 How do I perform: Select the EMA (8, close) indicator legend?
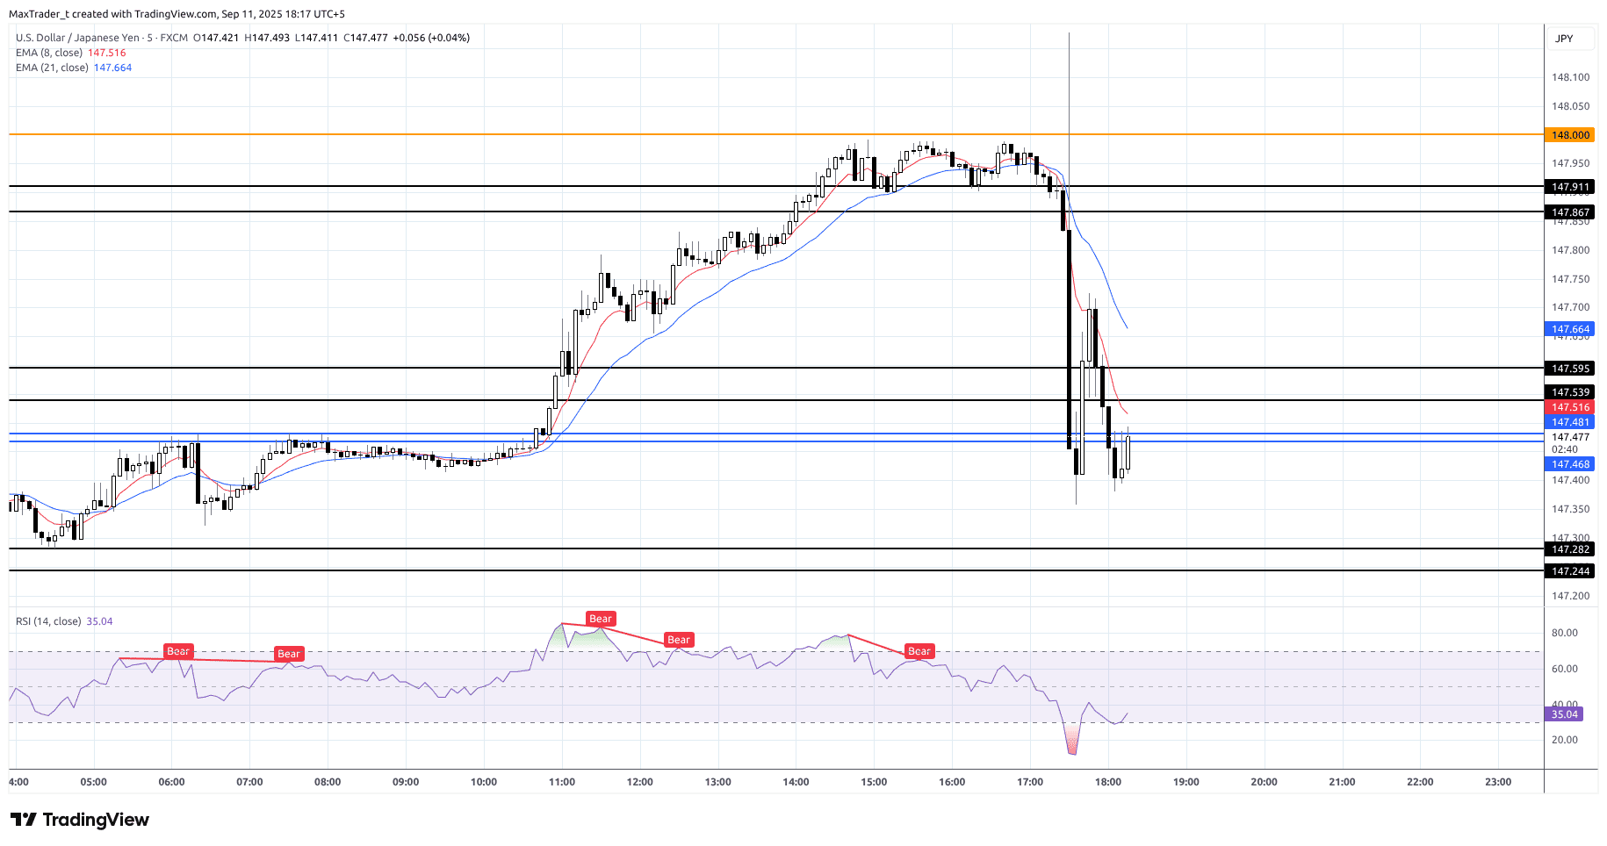click(x=49, y=53)
